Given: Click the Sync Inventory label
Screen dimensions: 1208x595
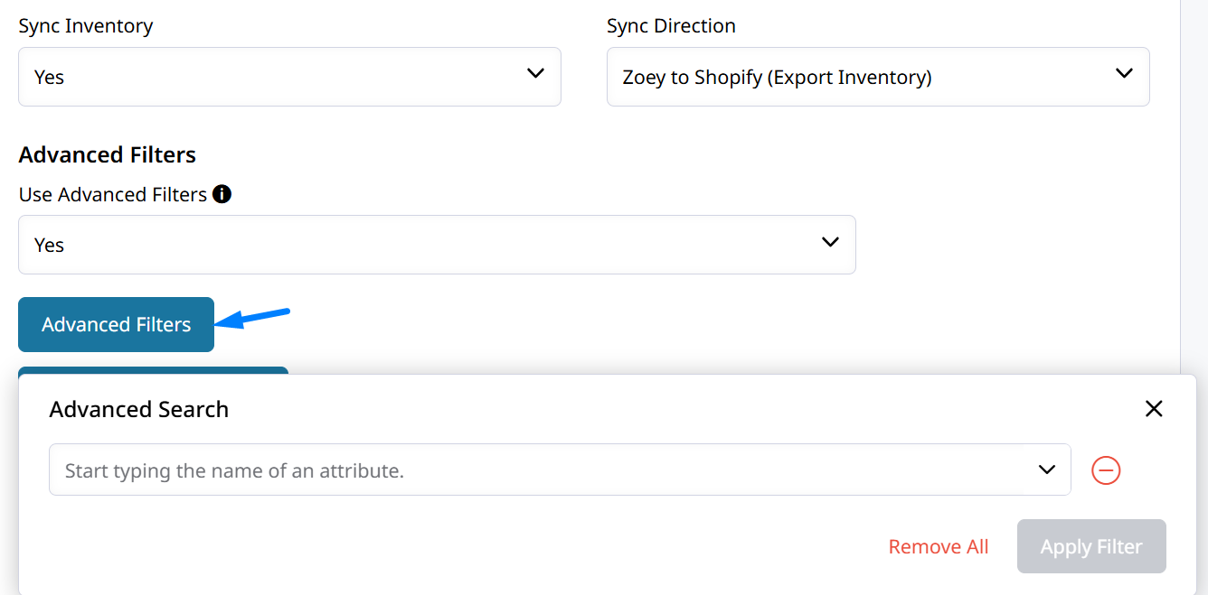Looking at the screenshot, I should point(86,26).
